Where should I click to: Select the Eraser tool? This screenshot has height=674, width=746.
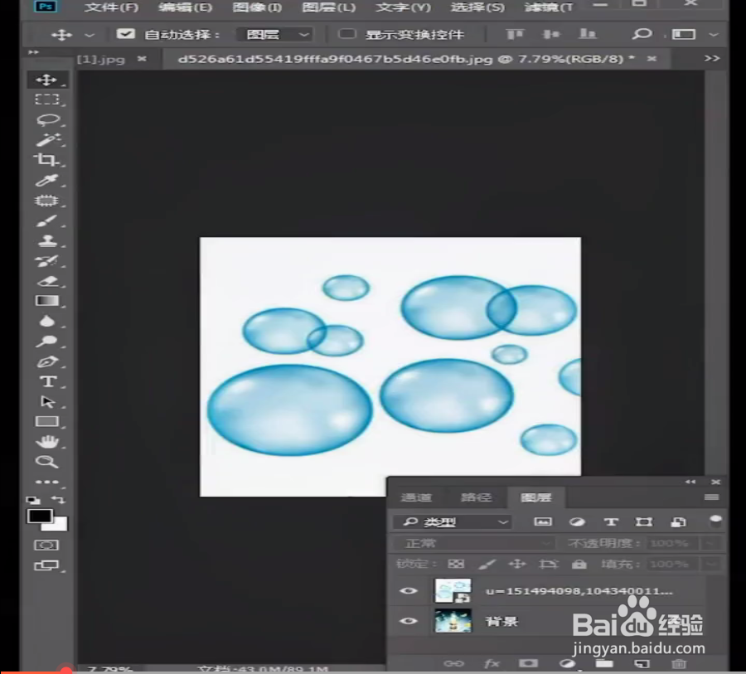pos(46,281)
